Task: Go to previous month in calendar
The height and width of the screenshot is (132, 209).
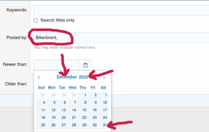Action: tap(38, 77)
